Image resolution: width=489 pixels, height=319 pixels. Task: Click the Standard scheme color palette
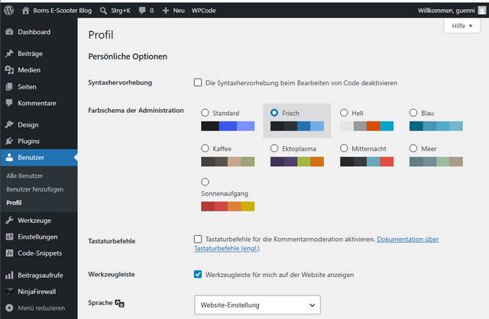coord(228,126)
